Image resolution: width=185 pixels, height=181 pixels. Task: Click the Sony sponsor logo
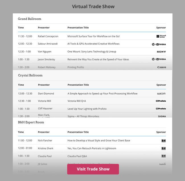click(161, 52)
